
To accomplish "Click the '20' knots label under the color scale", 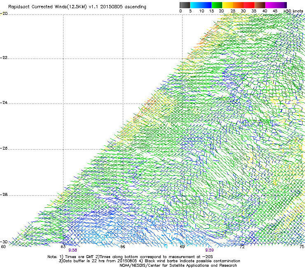I will pos(221,11).
